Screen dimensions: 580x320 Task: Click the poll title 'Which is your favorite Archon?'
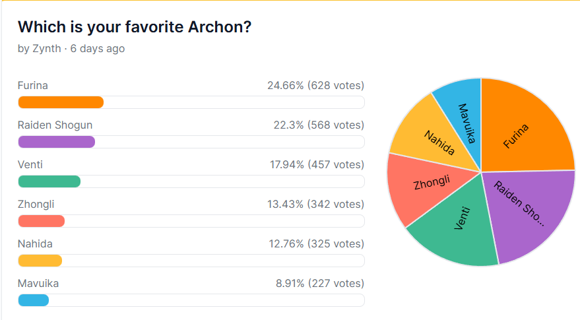[135, 27]
